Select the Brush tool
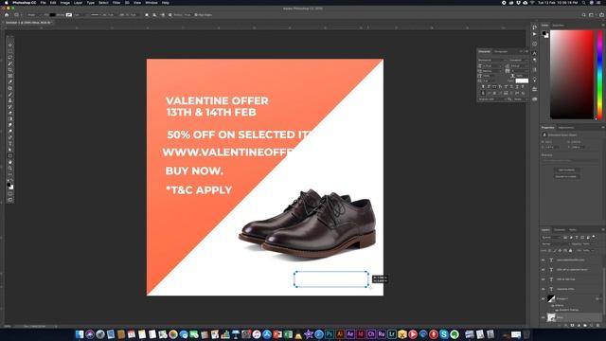The image size is (606, 341). coord(10,95)
